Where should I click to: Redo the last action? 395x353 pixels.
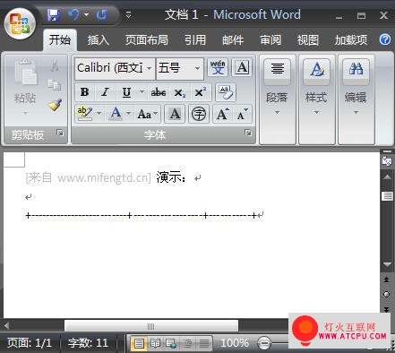coord(102,14)
